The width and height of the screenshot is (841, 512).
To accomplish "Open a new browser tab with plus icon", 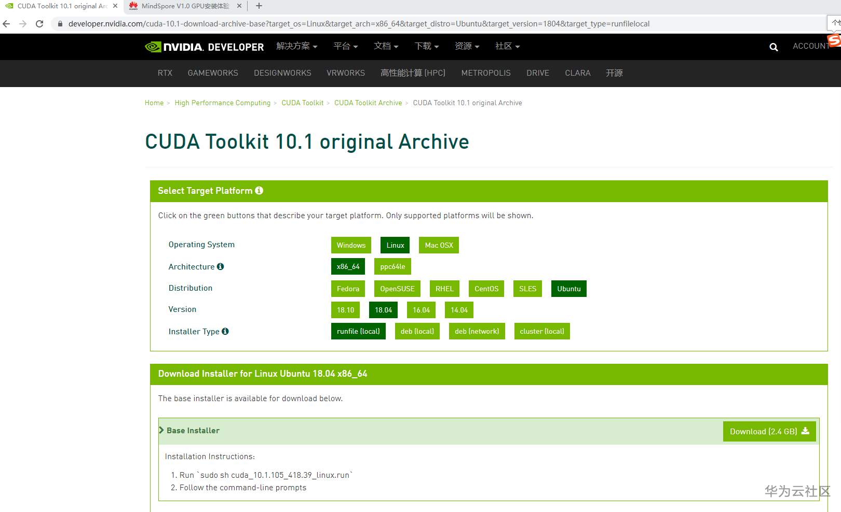I will [x=259, y=6].
